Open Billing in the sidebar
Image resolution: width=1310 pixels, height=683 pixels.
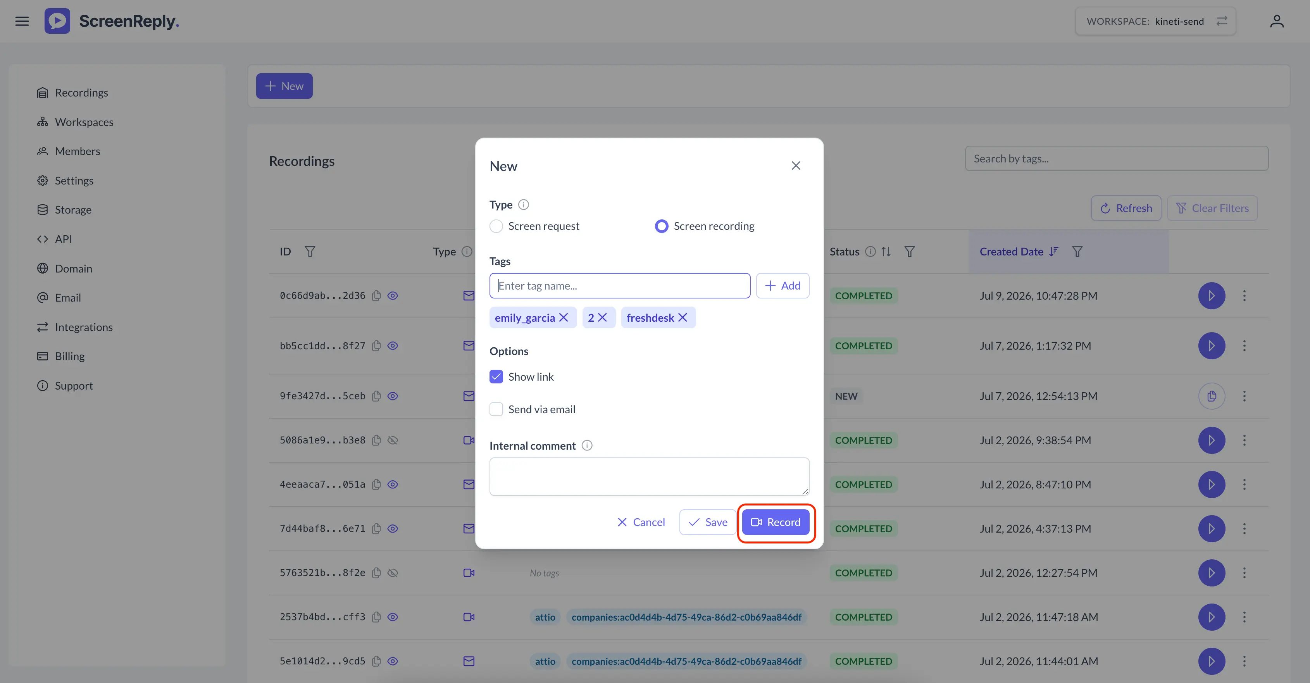click(60, 356)
